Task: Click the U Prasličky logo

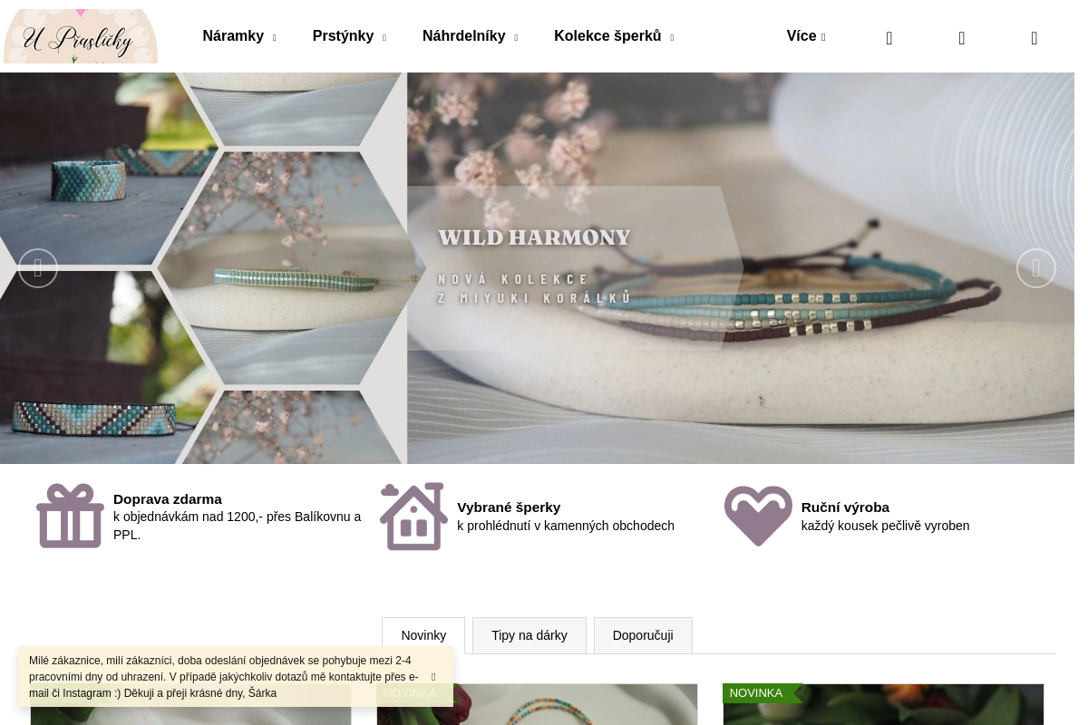Action: tap(81, 36)
